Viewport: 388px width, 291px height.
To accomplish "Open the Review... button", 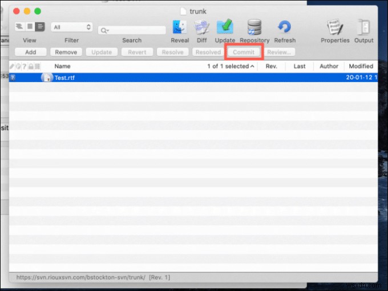I will pyautogui.click(x=279, y=52).
